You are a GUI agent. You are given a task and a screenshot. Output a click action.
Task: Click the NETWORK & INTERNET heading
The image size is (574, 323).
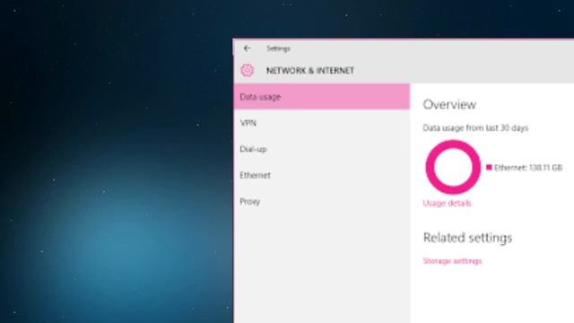pos(310,71)
